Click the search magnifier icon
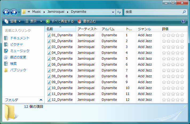 pyautogui.click(x=184, y=12)
